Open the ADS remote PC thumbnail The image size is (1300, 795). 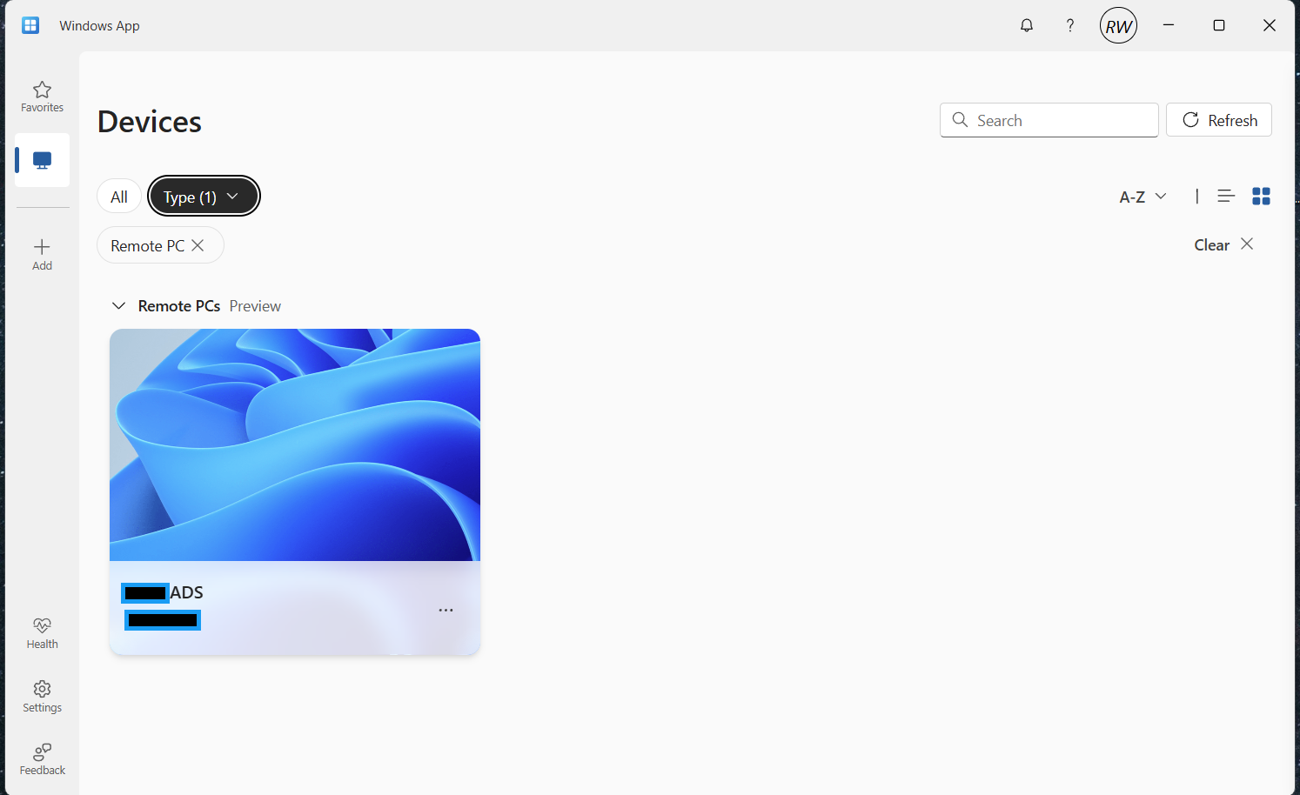(295, 444)
